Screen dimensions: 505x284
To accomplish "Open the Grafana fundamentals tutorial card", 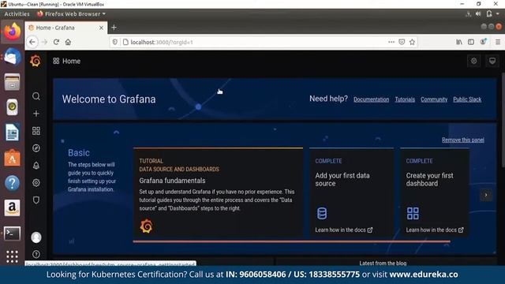I will tap(218, 192).
